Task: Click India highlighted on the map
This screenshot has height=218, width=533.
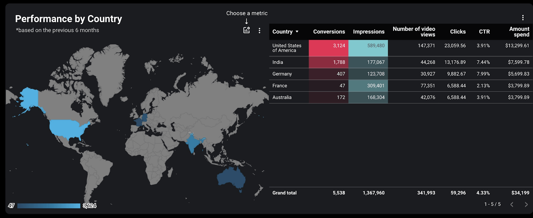Action: click(x=193, y=142)
